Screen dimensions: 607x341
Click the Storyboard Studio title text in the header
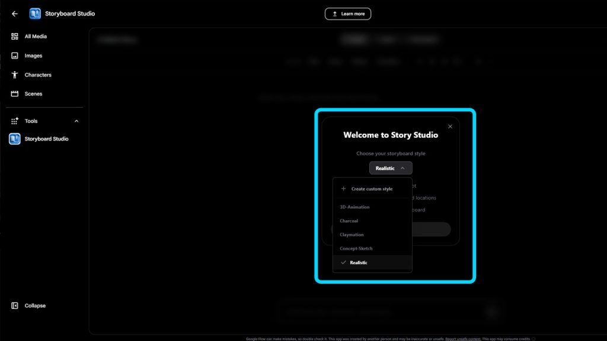70,14
